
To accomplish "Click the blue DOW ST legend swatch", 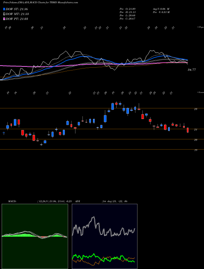I will [4, 9].
